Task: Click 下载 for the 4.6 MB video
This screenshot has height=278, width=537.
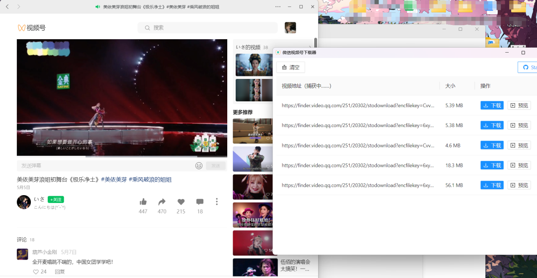Action: pos(492,145)
